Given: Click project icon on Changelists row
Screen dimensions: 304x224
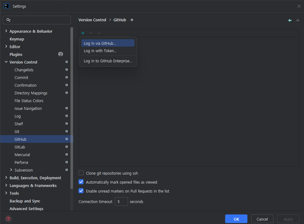Looking at the screenshot, I should click(67, 70).
